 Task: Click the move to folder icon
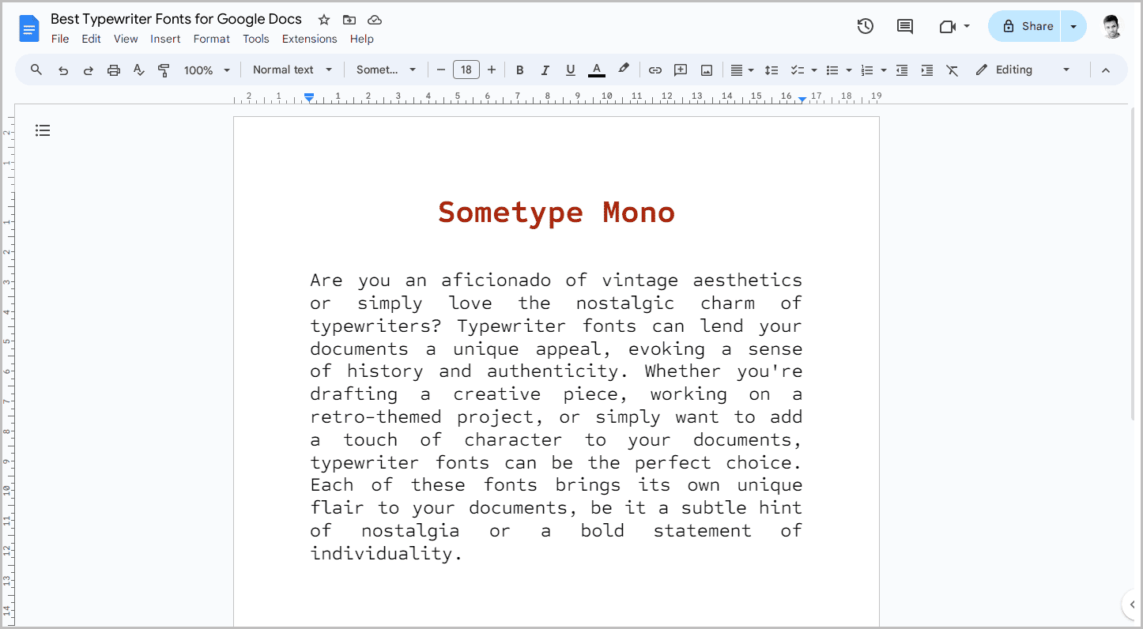(x=349, y=20)
